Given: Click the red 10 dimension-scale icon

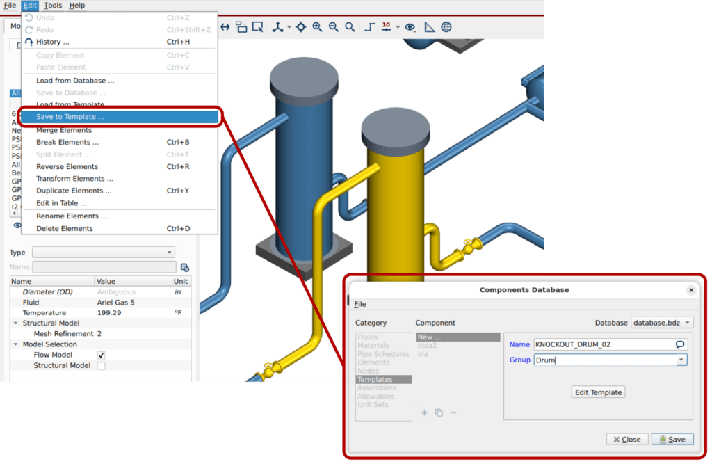Looking at the screenshot, I should [x=387, y=27].
